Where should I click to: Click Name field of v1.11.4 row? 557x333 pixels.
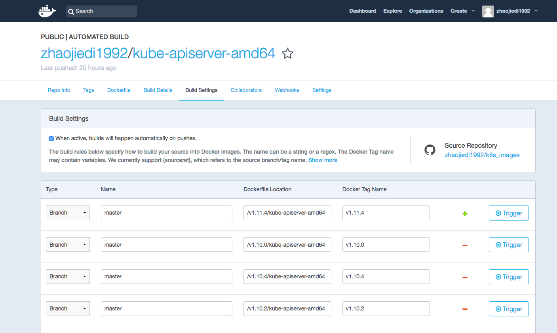click(x=167, y=213)
